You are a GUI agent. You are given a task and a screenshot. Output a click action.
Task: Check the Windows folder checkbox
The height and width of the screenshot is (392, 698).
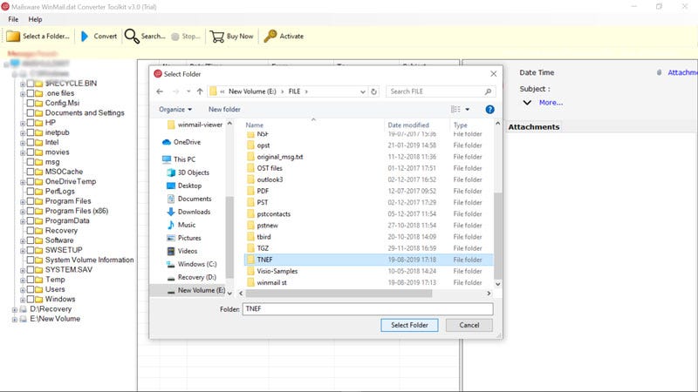31,299
